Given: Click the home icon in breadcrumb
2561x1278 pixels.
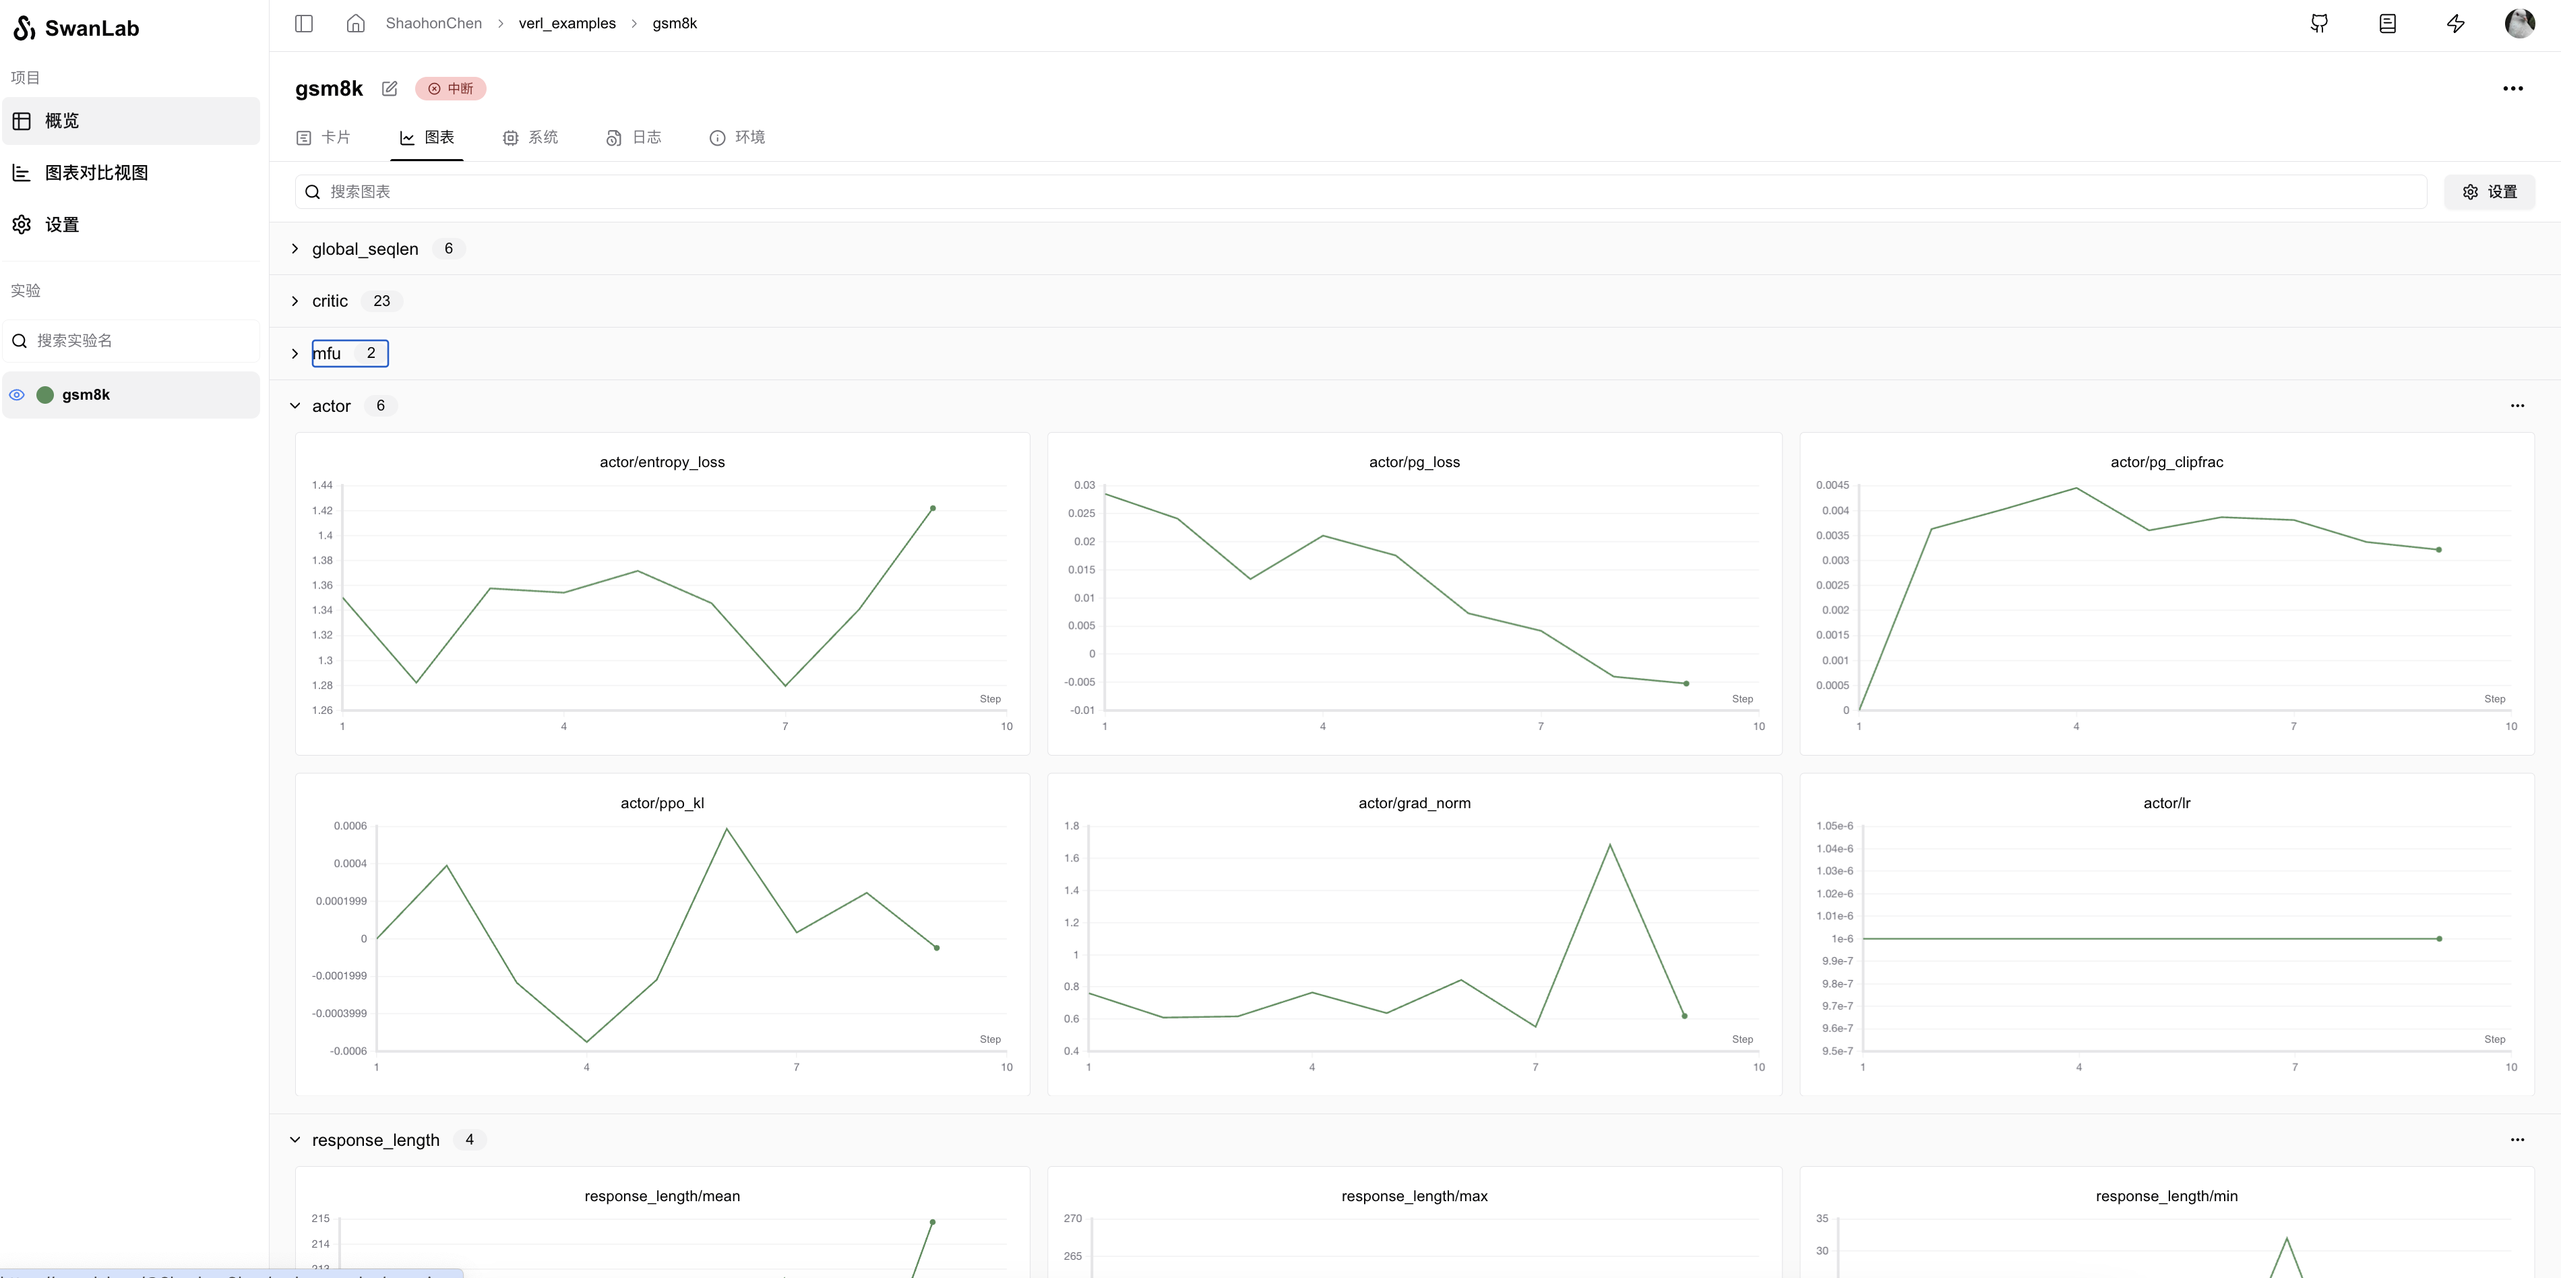Looking at the screenshot, I should click(x=355, y=23).
